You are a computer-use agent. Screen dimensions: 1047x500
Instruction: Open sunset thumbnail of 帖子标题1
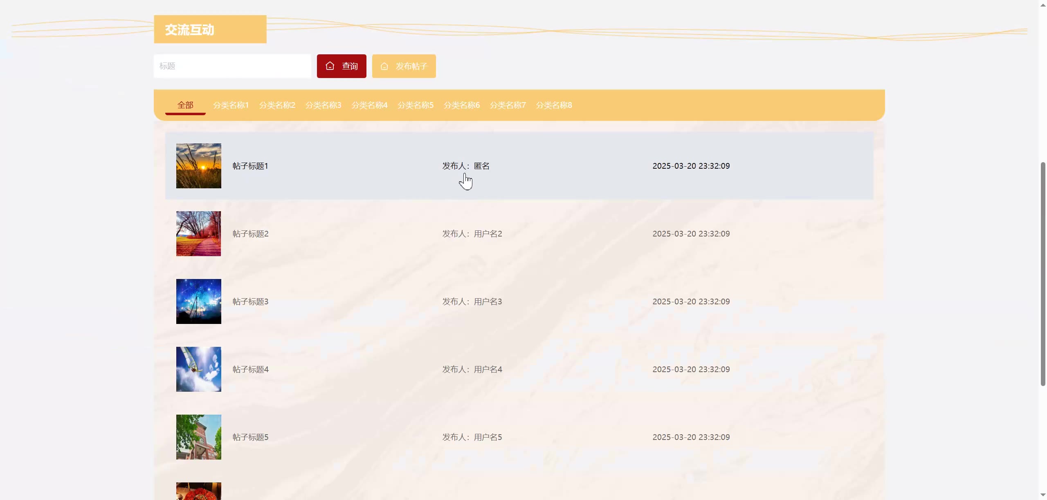tap(198, 166)
